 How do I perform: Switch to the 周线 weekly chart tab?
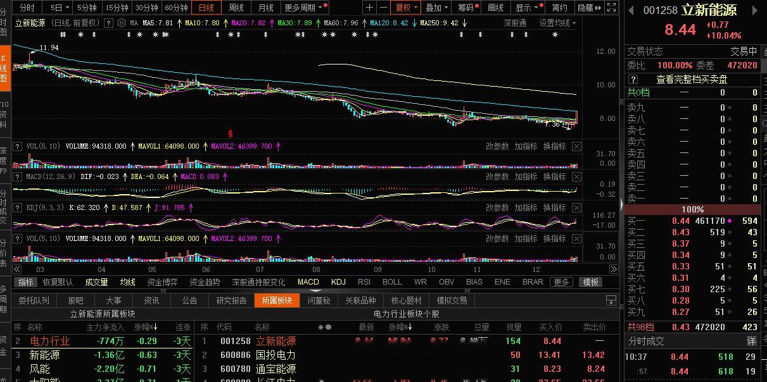coord(236,8)
